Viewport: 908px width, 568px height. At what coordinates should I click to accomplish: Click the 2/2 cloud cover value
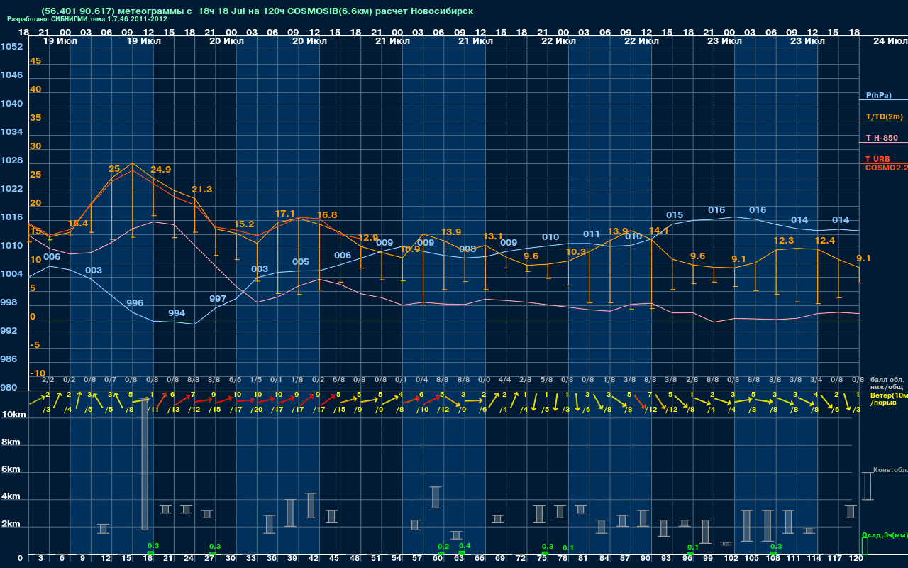48,380
